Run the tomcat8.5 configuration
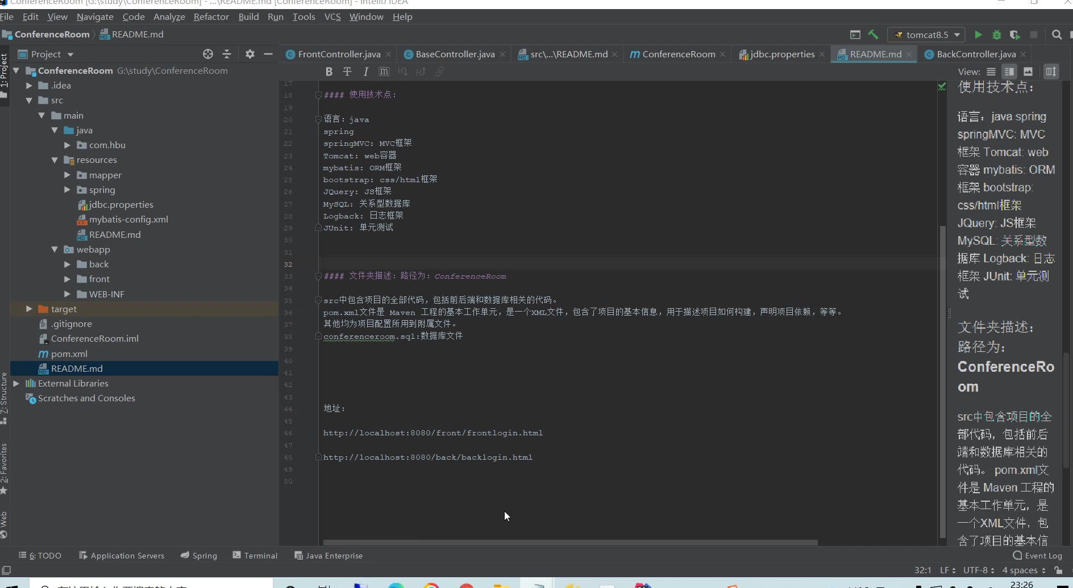Viewport: 1073px width, 588px height. [978, 35]
